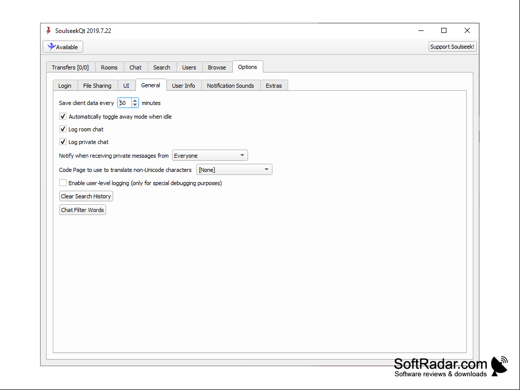Uncheck the Log room chat checkbox
Image resolution: width=520 pixels, height=390 pixels.
pos(63,129)
